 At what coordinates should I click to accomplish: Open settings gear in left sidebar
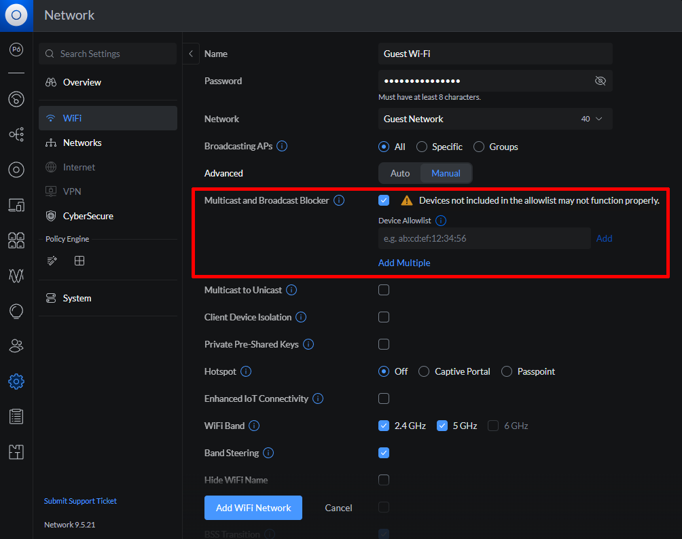click(x=16, y=382)
